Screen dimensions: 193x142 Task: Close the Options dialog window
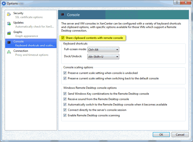(186, 2)
